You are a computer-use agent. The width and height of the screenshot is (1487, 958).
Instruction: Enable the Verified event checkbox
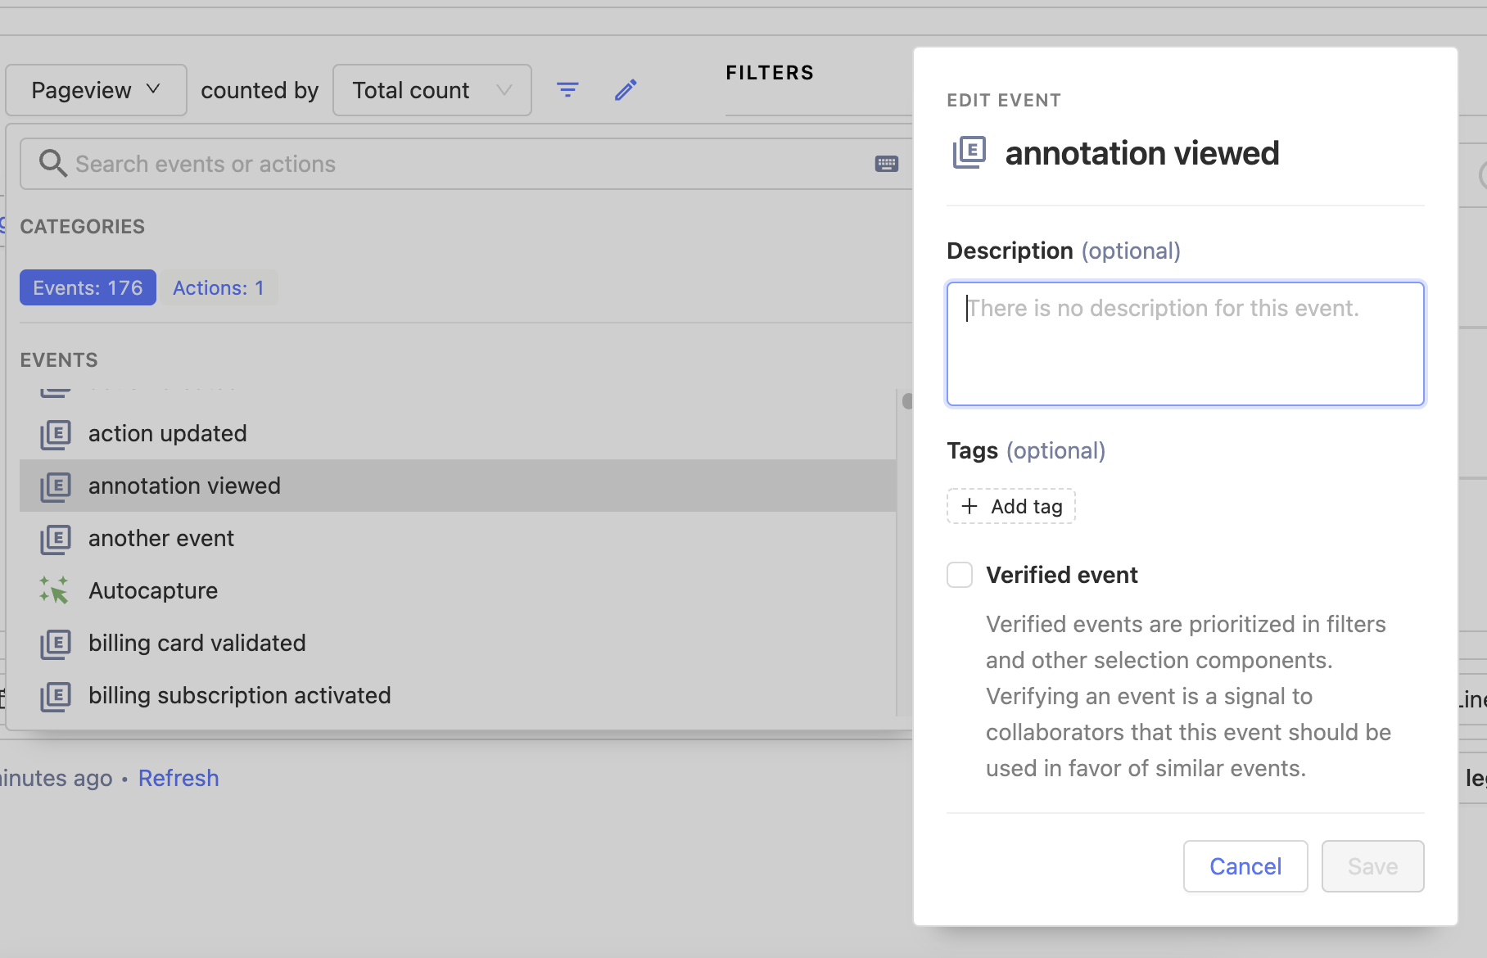(960, 575)
